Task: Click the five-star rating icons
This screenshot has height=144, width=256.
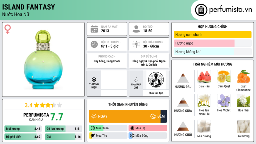Action: pyautogui.click(x=48, y=105)
